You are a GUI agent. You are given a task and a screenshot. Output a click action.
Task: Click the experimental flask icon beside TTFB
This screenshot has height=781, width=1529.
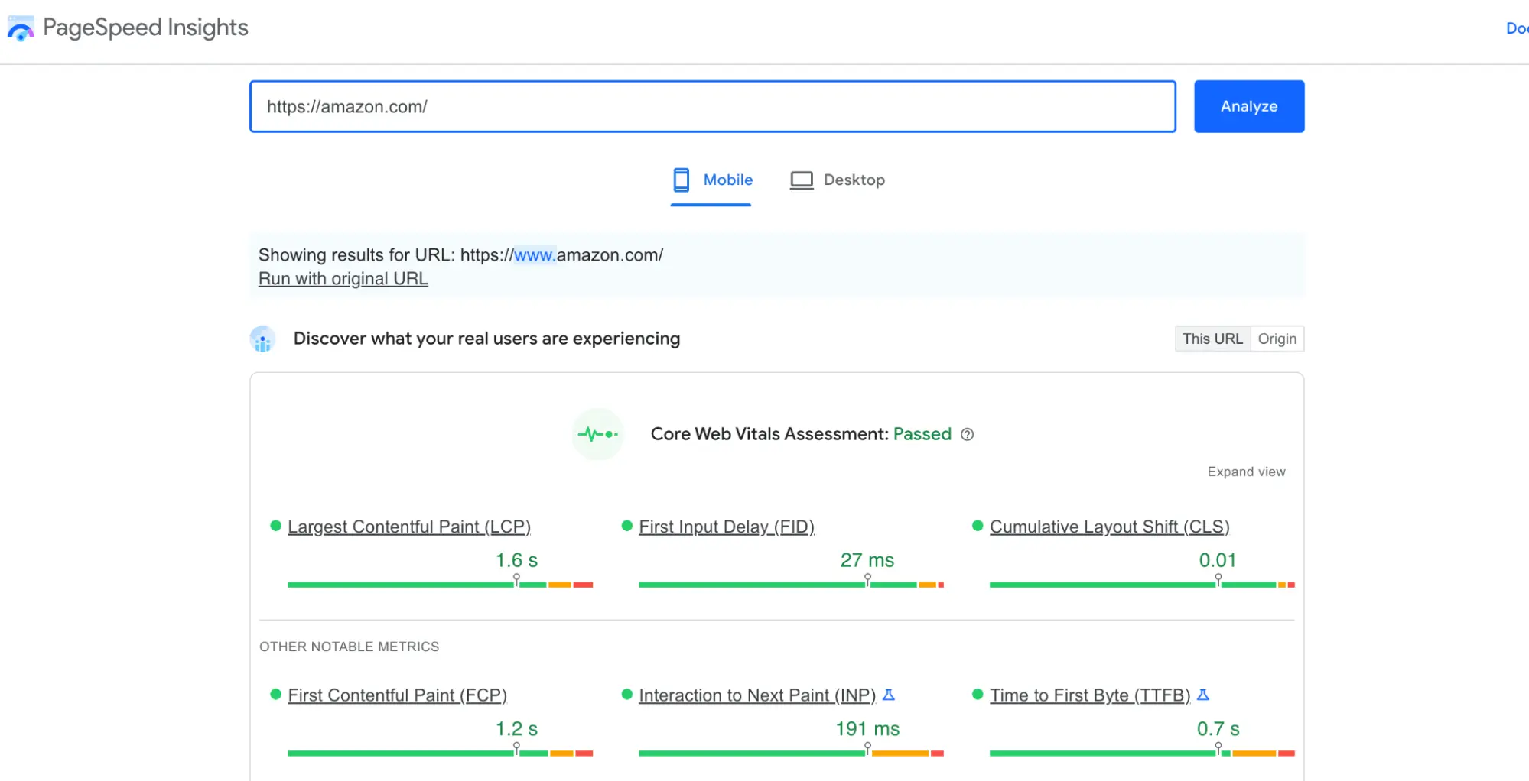click(x=1203, y=695)
